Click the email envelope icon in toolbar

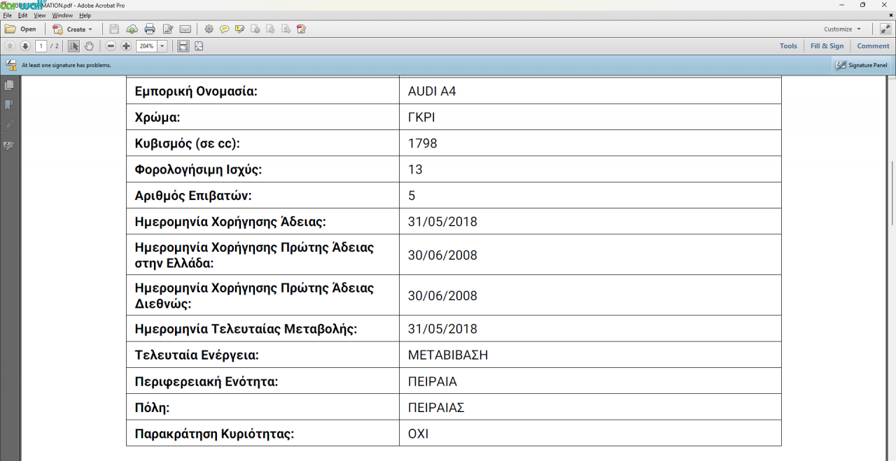pyautogui.click(x=185, y=29)
